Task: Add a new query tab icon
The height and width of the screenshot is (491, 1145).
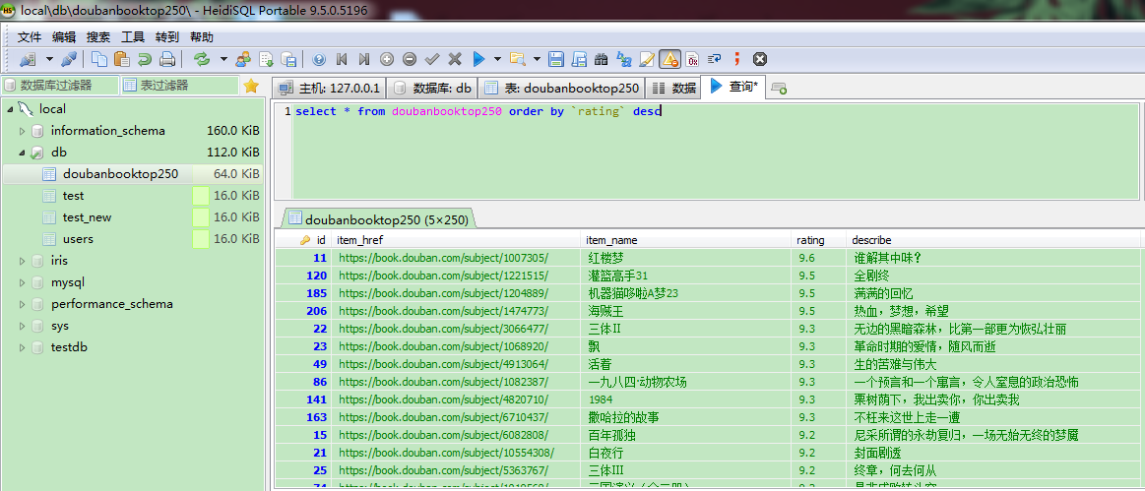Action: (x=779, y=89)
